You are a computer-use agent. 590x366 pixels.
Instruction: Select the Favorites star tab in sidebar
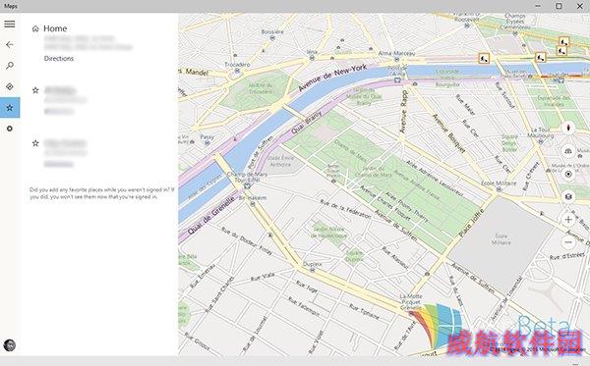10,108
